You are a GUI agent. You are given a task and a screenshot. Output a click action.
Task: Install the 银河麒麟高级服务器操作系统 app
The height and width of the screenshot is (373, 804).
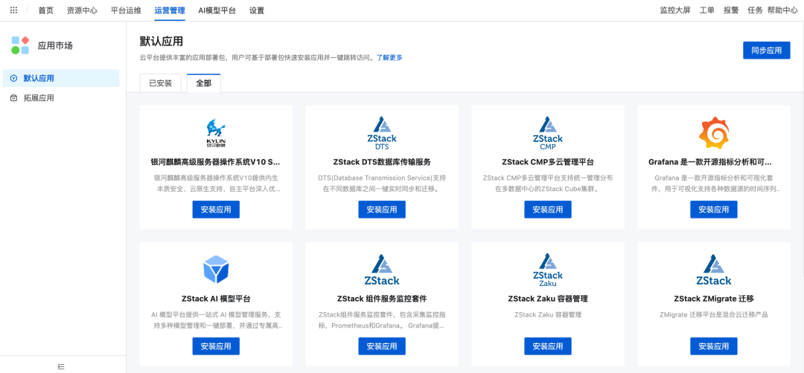pyautogui.click(x=216, y=210)
